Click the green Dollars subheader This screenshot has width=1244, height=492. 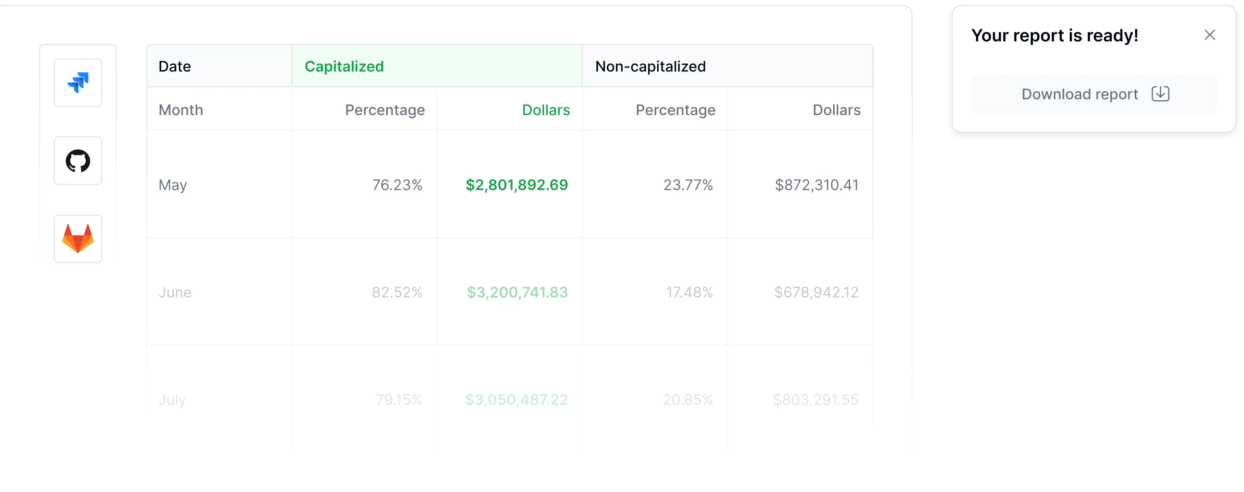pos(546,110)
